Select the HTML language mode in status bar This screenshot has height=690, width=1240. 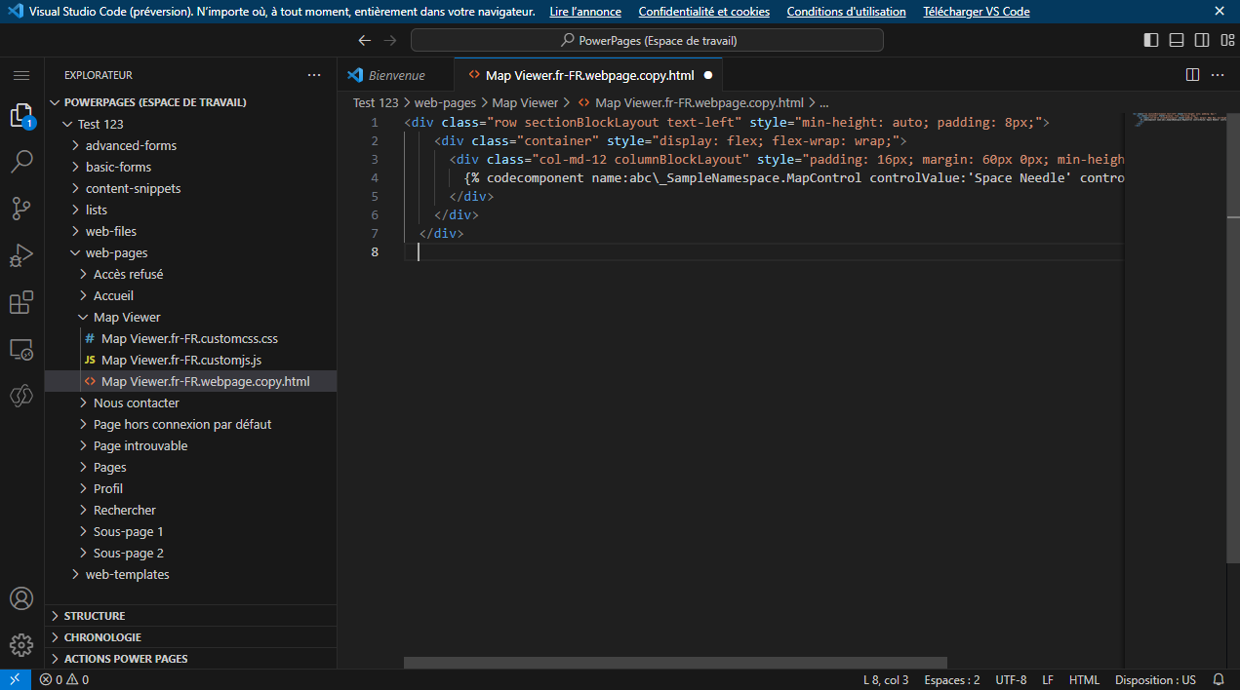click(x=1084, y=679)
